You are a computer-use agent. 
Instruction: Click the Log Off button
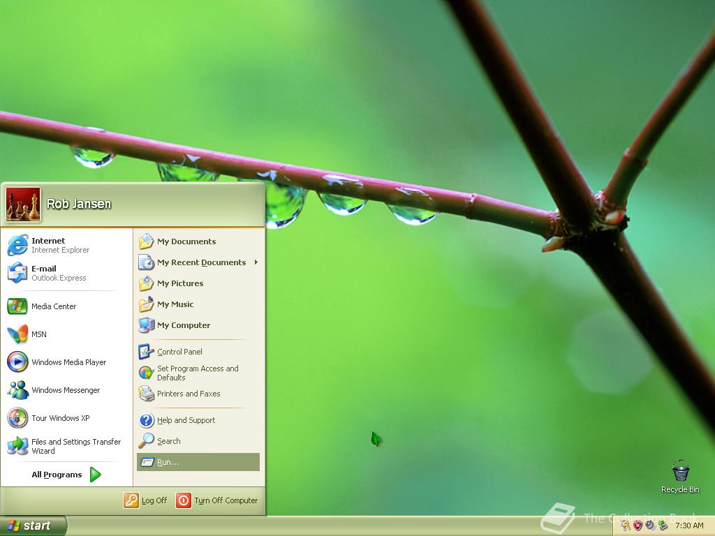[145, 500]
